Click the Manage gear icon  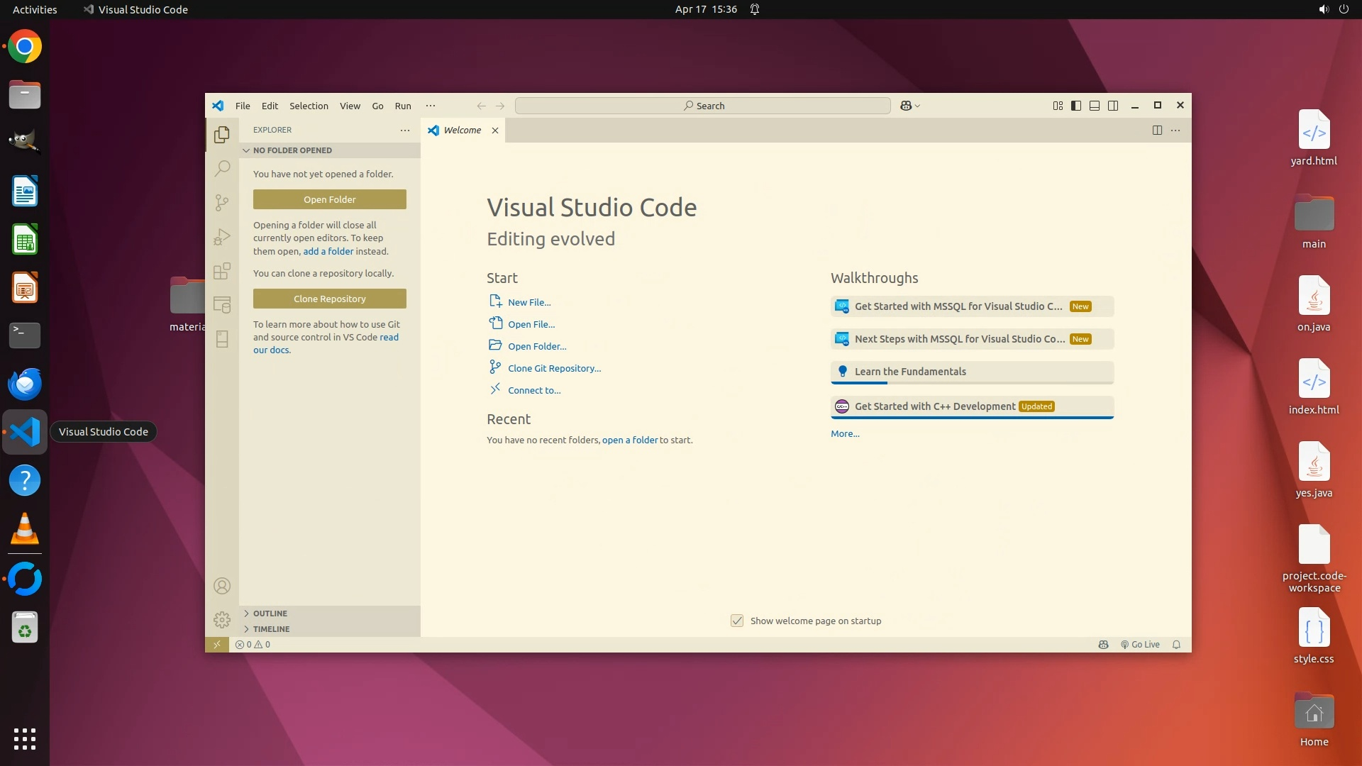pyautogui.click(x=222, y=620)
